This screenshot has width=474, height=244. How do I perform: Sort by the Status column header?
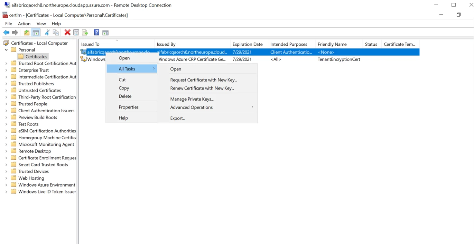(372, 44)
